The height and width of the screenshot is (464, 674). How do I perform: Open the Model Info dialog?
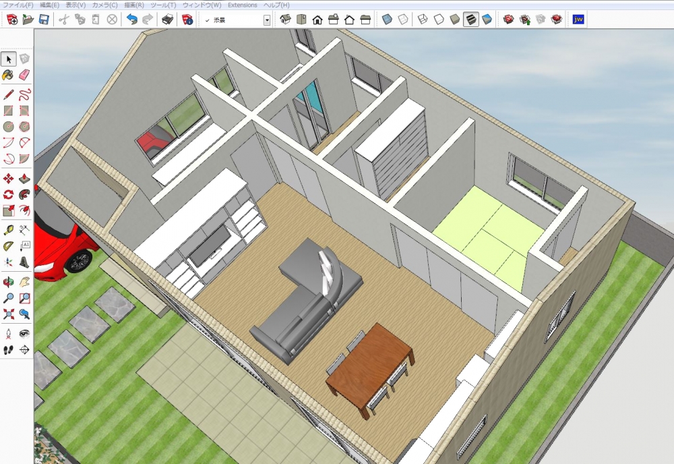[187, 20]
